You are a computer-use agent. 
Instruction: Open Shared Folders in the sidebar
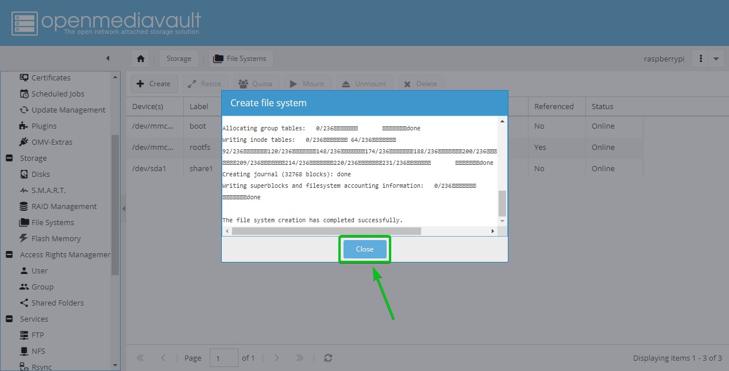57,303
